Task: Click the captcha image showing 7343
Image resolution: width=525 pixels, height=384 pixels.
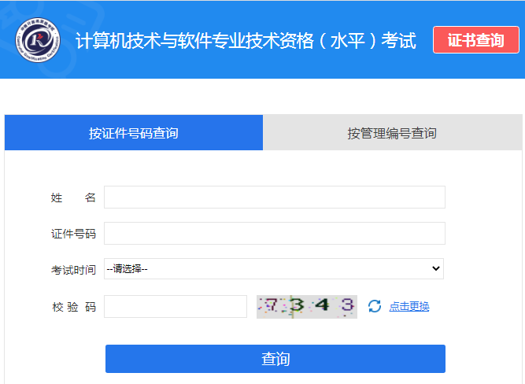Action: click(307, 306)
